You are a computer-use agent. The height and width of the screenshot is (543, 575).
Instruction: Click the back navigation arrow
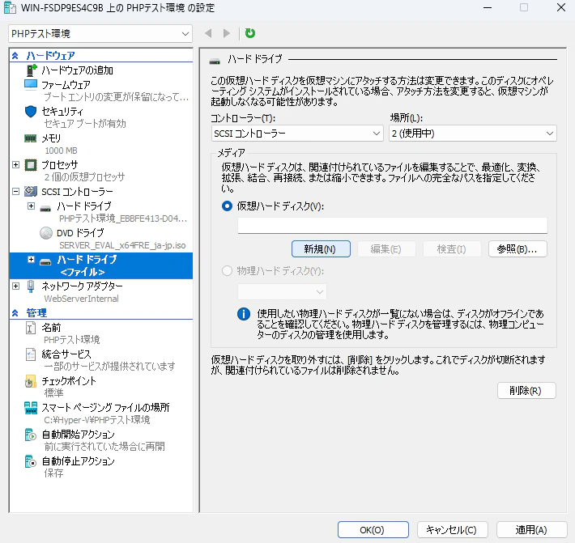[208, 33]
